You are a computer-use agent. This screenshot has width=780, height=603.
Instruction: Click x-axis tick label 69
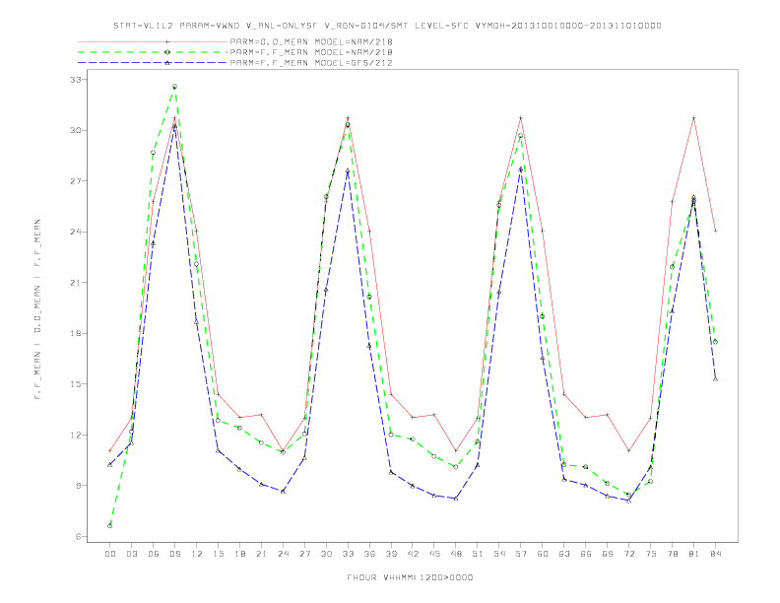pyautogui.click(x=608, y=554)
